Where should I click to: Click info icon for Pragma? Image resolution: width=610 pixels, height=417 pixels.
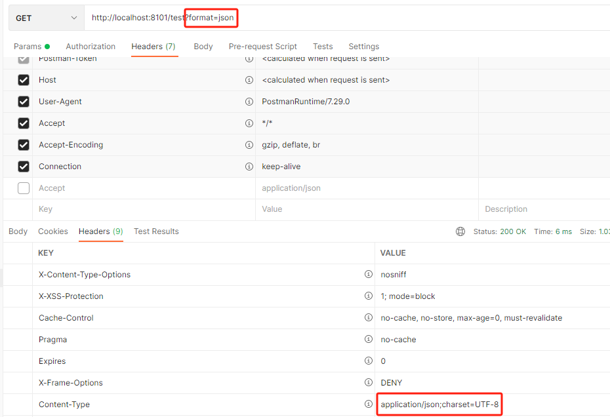pyautogui.click(x=369, y=339)
